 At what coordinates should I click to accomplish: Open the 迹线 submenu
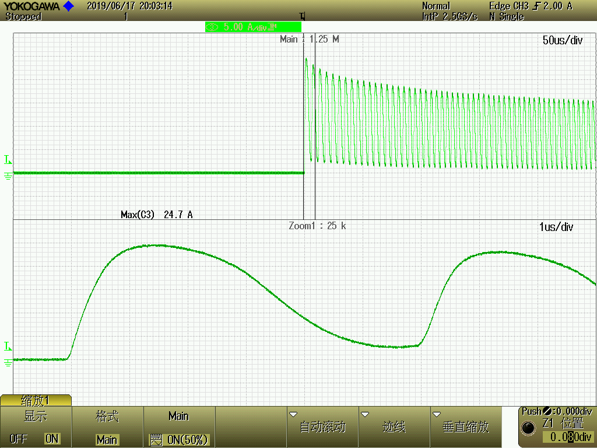click(394, 426)
